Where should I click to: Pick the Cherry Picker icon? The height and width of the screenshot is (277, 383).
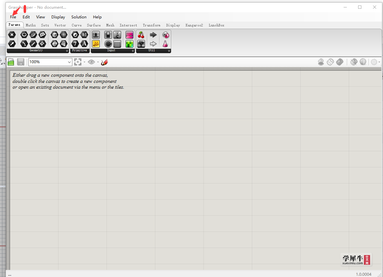(141, 35)
